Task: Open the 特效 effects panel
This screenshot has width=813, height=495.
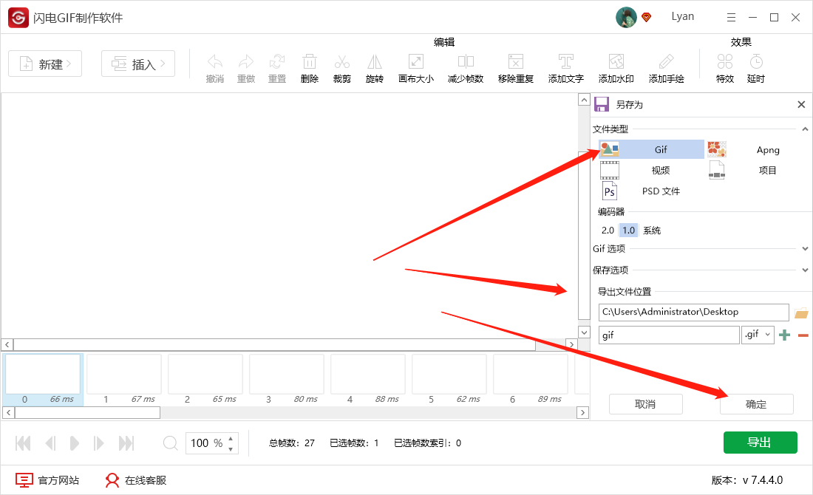Action: click(724, 67)
